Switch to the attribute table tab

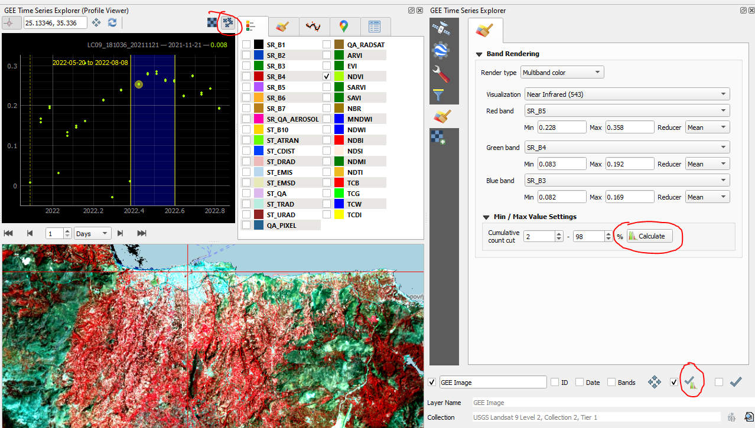pos(375,27)
